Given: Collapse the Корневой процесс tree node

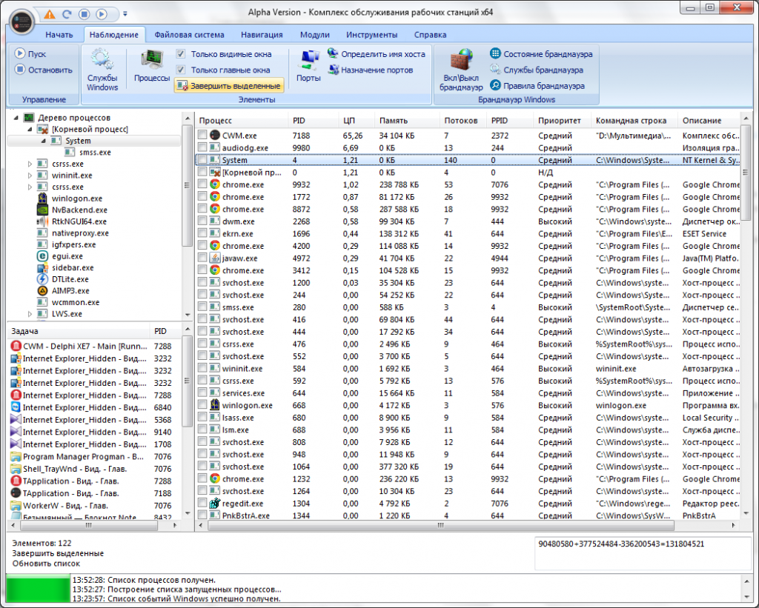Looking at the screenshot, I should [x=30, y=130].
